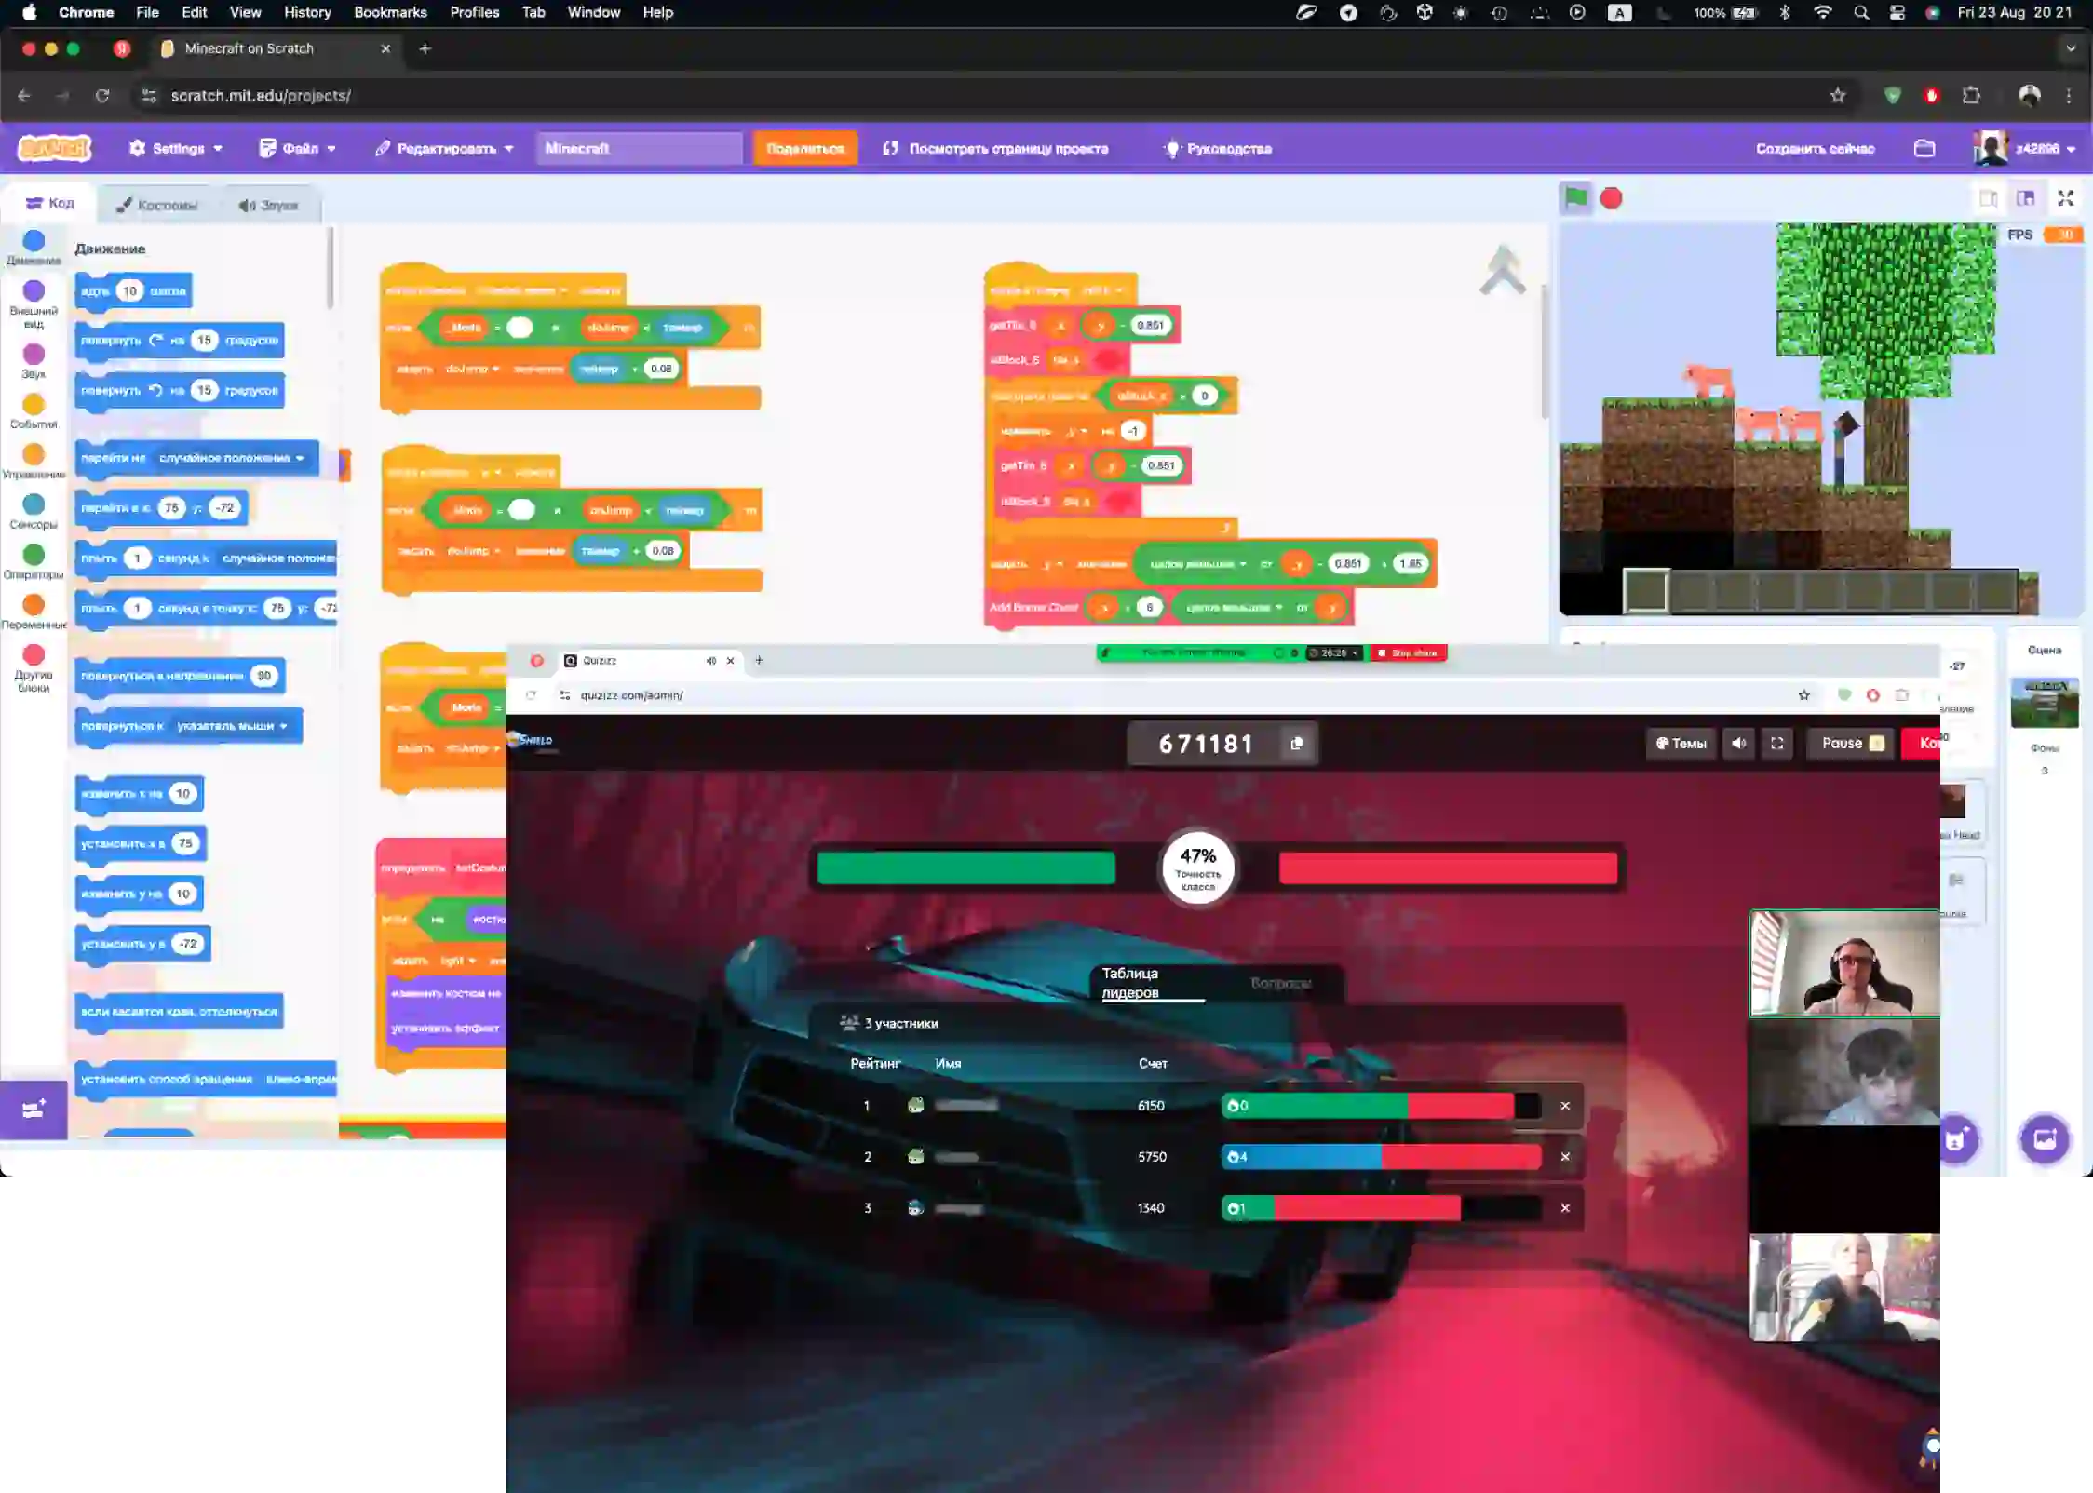This screenshot has width=2093, height=1493.
Task: Switch to large stage layout
Action: click(2025, 198)
